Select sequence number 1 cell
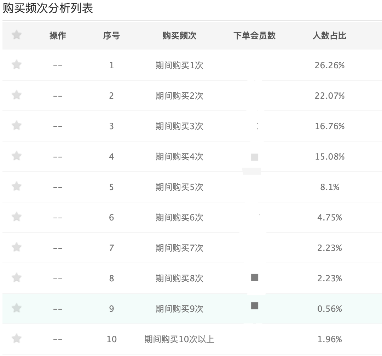 111,65
